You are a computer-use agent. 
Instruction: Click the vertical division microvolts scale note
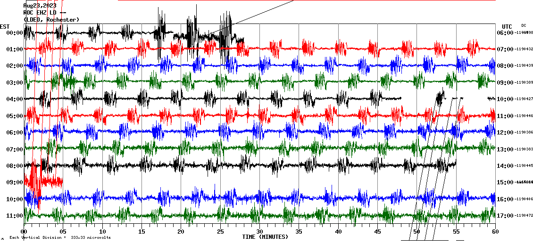60,237
